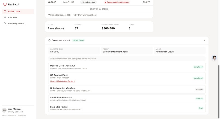Select the QA Approval Task row title
Viewport: 220px width, 119px height.
(x=59, y=75)
